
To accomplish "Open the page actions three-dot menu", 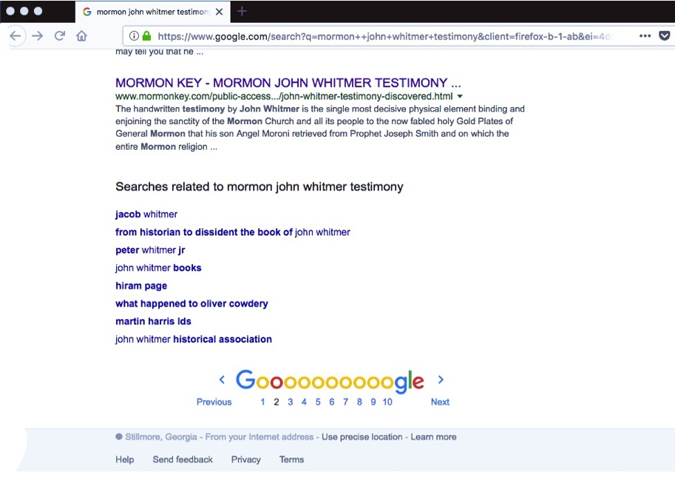I will [645, 35].
